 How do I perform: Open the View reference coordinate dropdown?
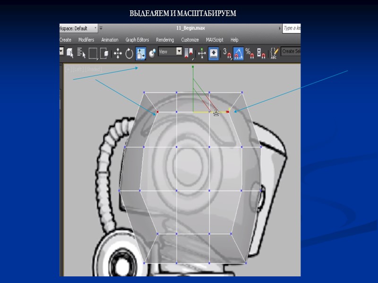pyautogui.click(x=170, y=51)
